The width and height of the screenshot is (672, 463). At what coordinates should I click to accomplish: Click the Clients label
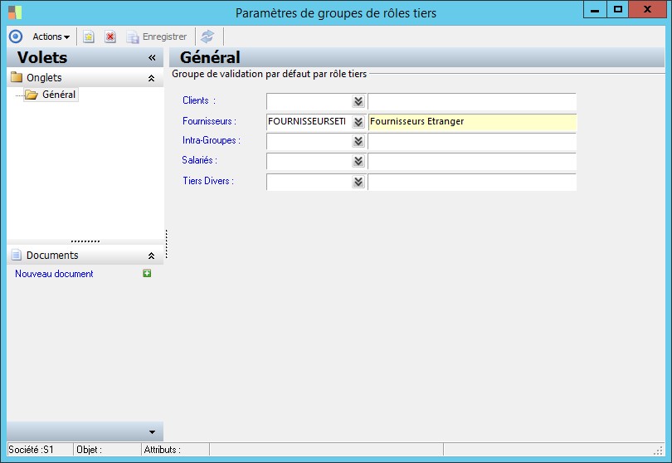pyautogui.click(x=199, y=100)
